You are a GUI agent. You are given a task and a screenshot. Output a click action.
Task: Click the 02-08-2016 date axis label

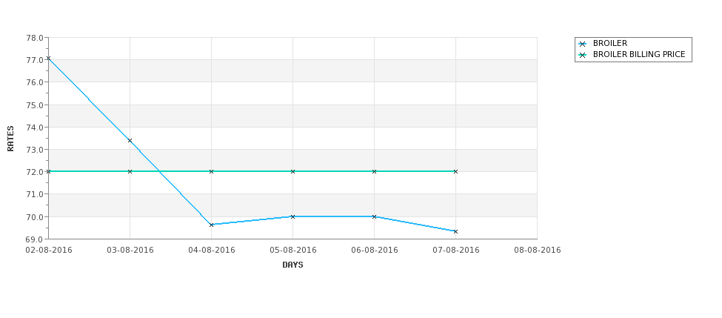pos(49,251)
